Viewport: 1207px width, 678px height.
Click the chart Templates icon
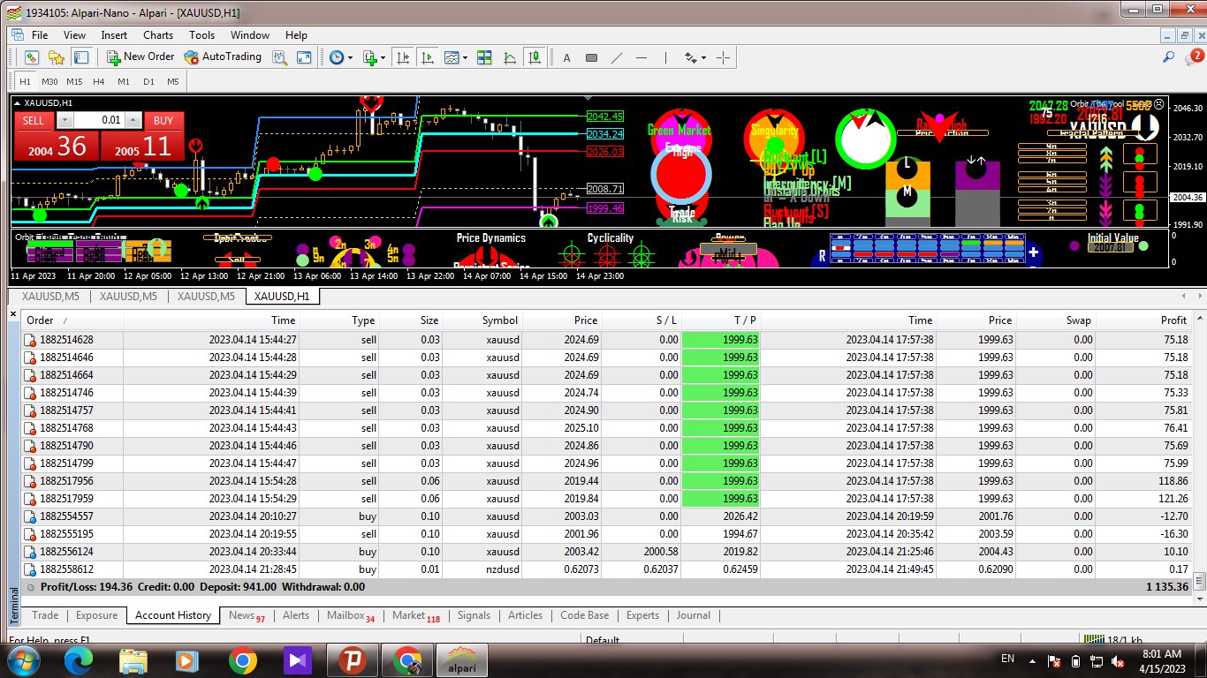pos(452,57)
